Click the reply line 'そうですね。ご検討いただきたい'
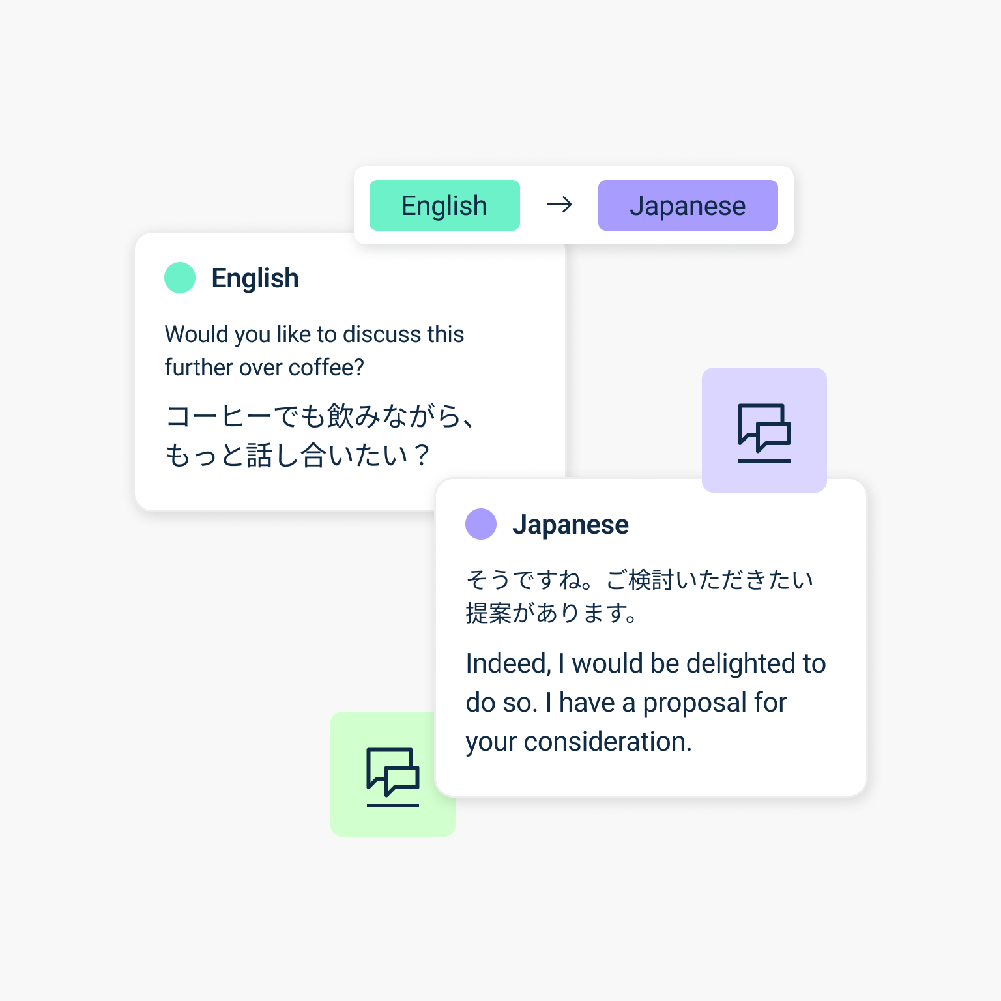The image size is (1001, 1001). click(x=639, y=579)
